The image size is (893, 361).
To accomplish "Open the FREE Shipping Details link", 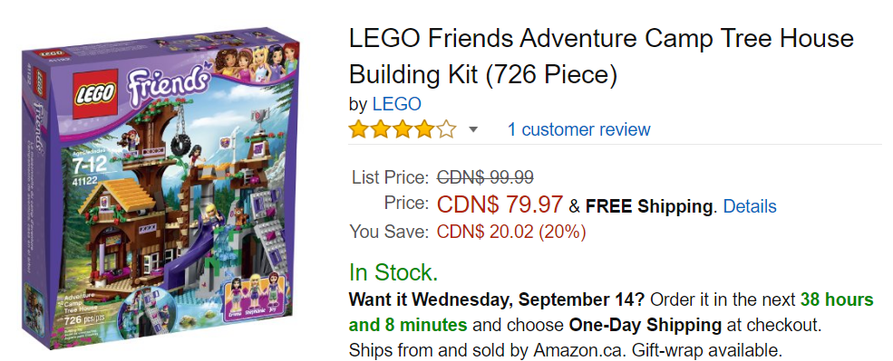I will coord(750,205).
